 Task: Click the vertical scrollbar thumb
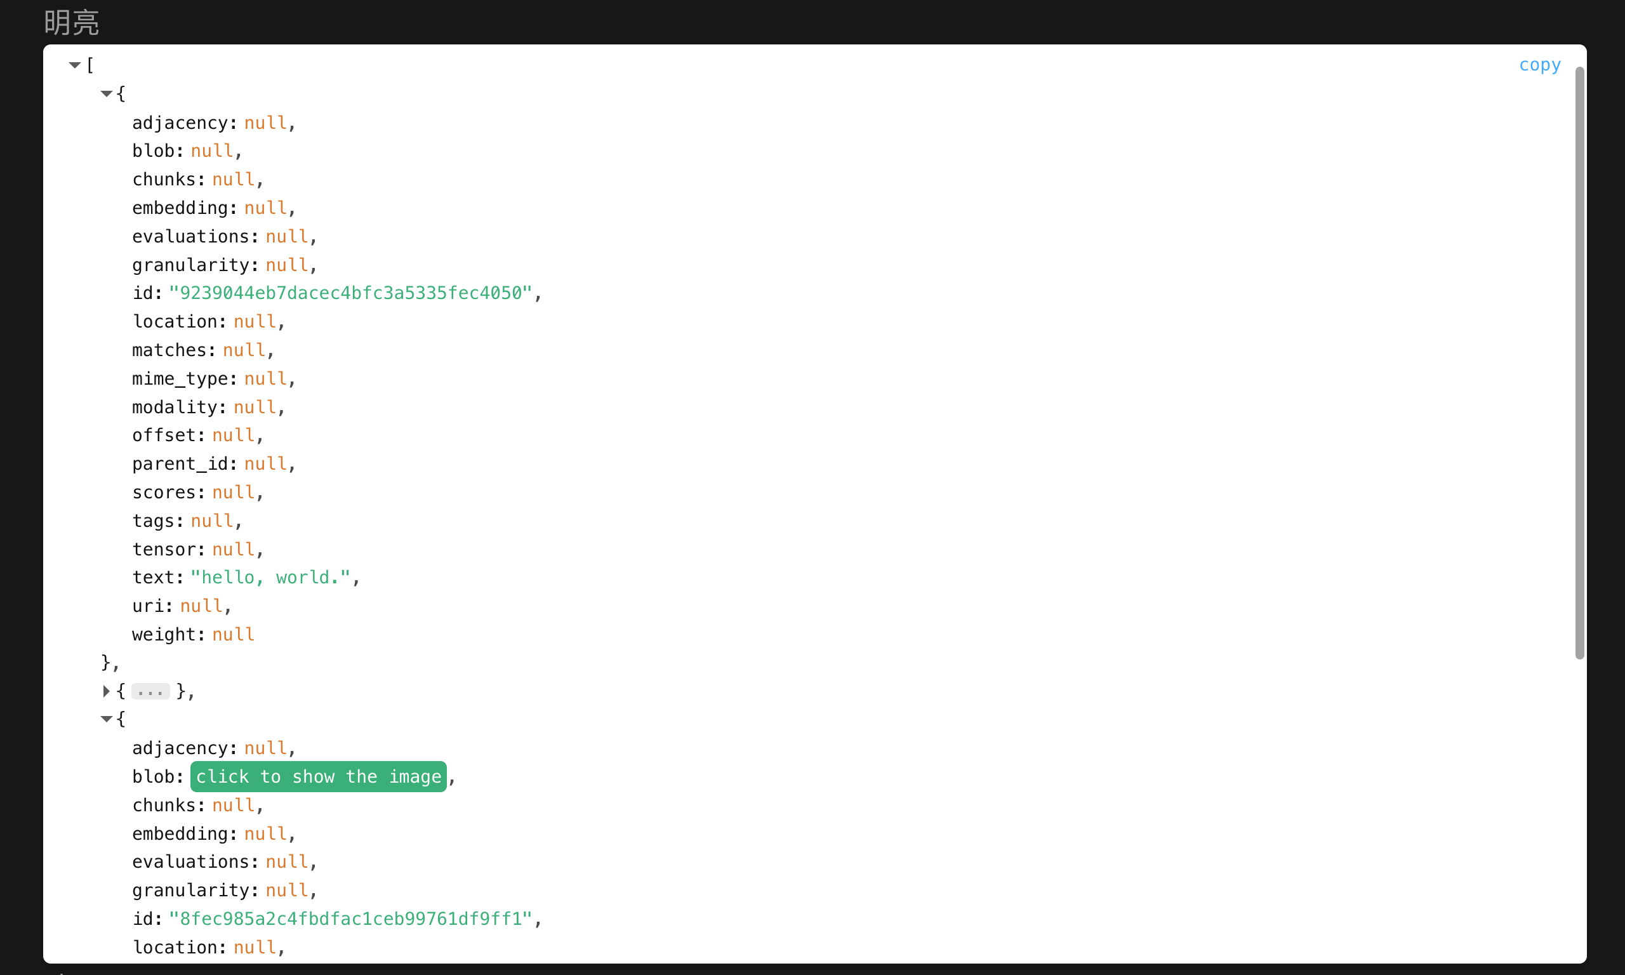tap(1579, 361)
